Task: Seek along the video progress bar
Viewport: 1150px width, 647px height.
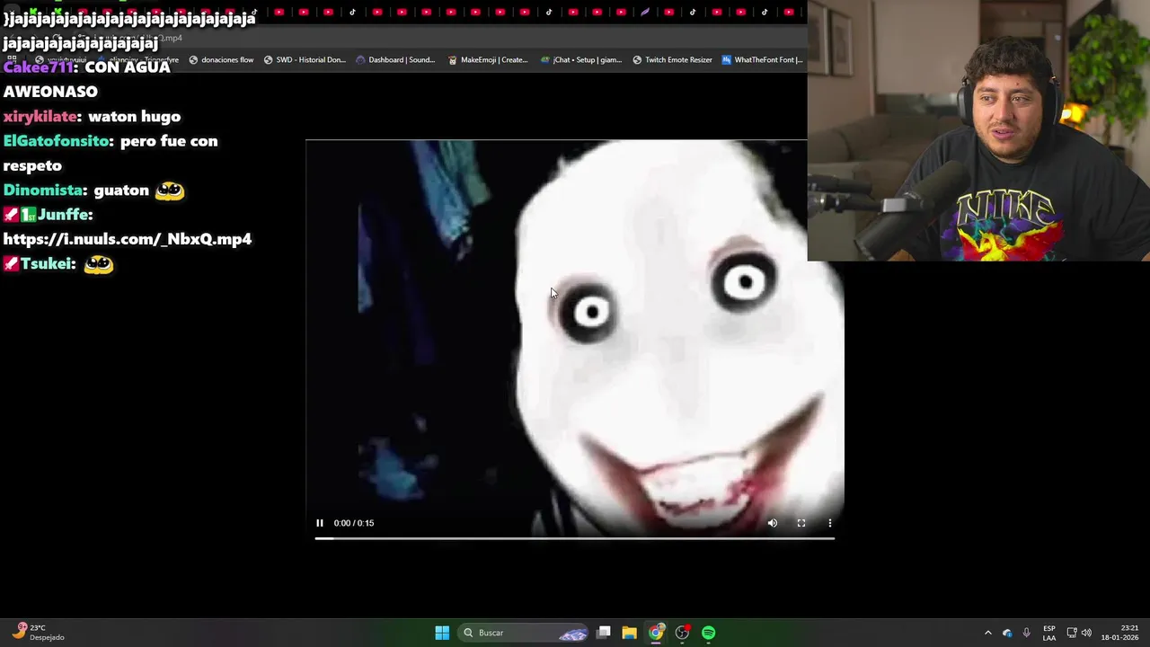Action: click(575, 538)
